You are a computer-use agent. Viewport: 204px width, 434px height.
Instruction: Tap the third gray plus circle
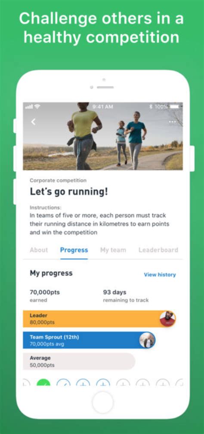pos(163,383)
